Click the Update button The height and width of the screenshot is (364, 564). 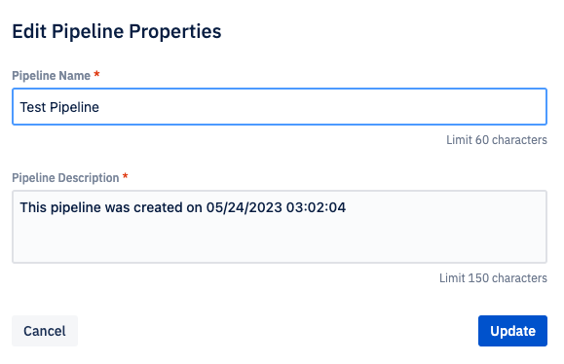click(512, 331)
